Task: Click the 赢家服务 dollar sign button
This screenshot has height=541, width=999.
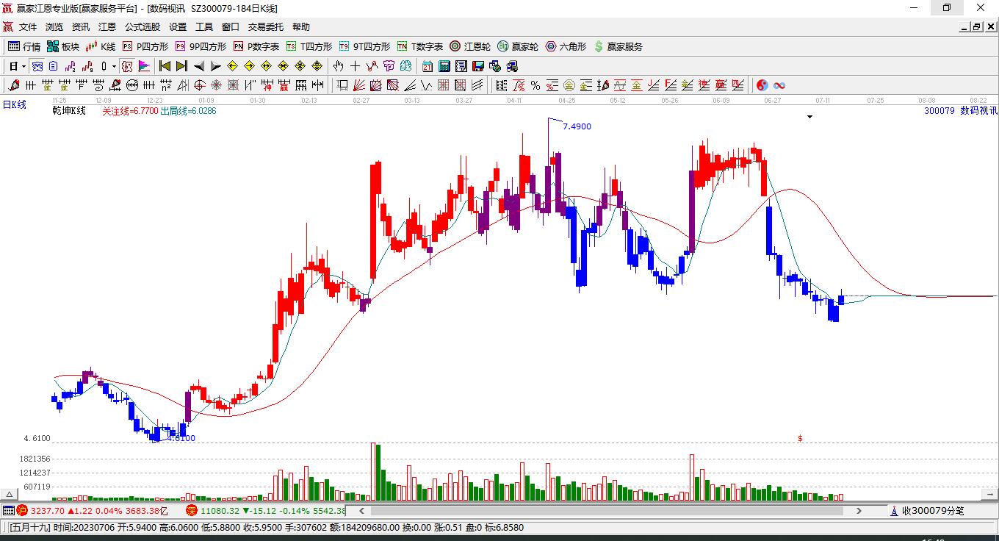Action: pyautogui.click(x=618, y=46)
